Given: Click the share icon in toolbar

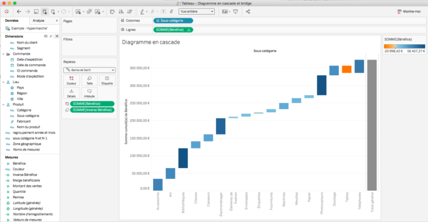Looking at the screenshot, I should pyautogui.click(x=248, y=12).
